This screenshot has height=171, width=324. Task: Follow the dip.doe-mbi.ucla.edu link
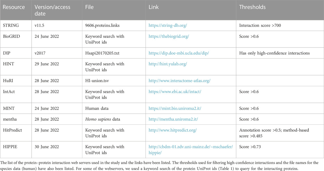tap(179, 53)
